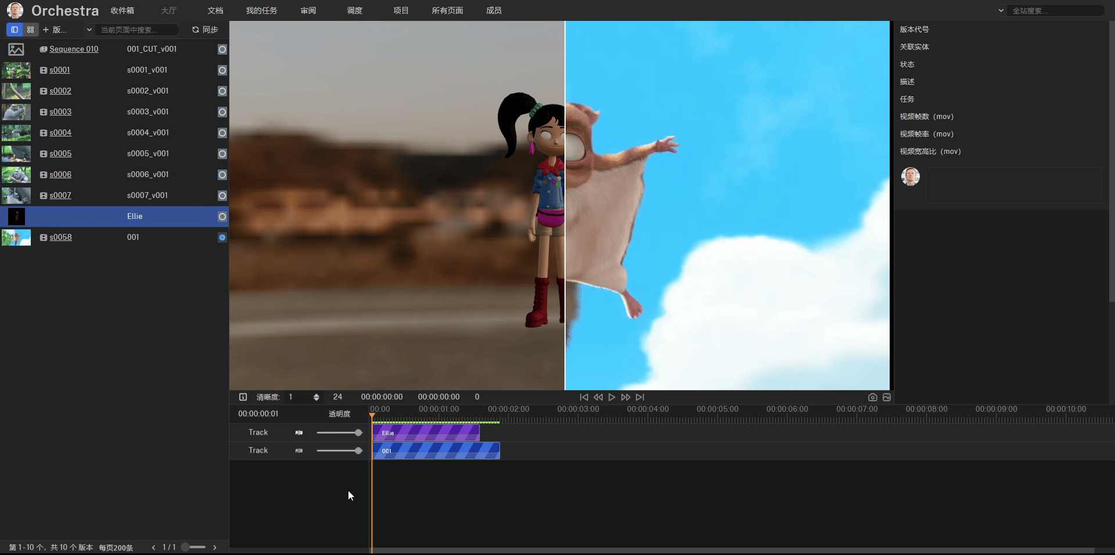Adjust the 清晰度 stepper arrows
Viewport: 1115px width, 555px height.
tap(316, 397)
